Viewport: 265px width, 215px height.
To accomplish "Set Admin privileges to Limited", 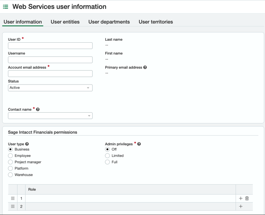I will coord(108,156).
